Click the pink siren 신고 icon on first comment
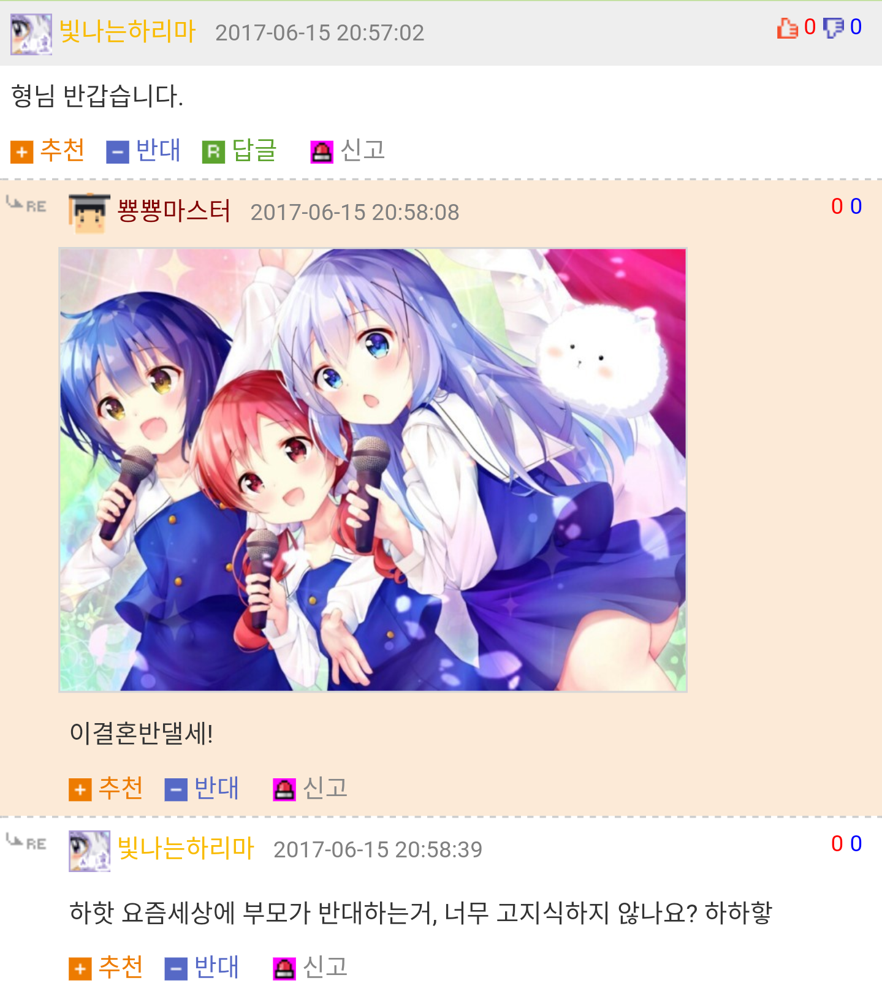The height and width of the screenshot is (1002, 882). [322, 152]
